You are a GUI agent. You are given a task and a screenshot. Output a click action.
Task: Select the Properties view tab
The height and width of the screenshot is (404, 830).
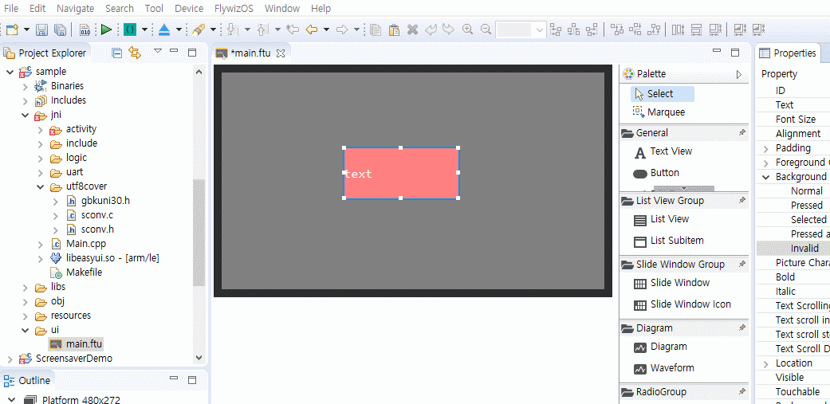click(x=788, y=53)
